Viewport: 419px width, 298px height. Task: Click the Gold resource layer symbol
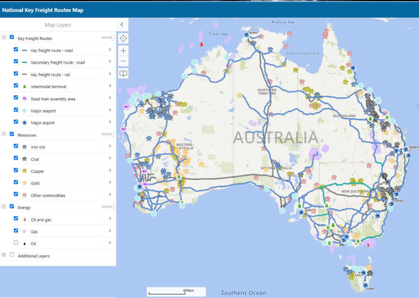[25, 183]
